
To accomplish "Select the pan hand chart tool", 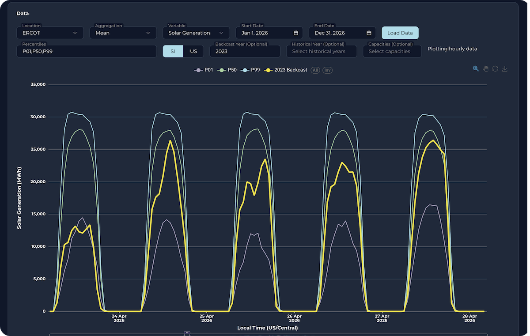I will point(485,69).
